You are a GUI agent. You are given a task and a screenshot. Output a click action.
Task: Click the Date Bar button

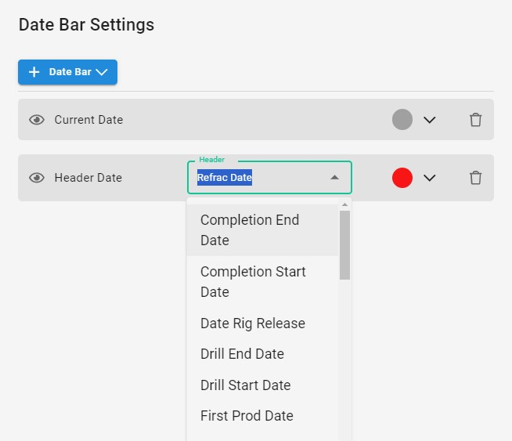67,72
